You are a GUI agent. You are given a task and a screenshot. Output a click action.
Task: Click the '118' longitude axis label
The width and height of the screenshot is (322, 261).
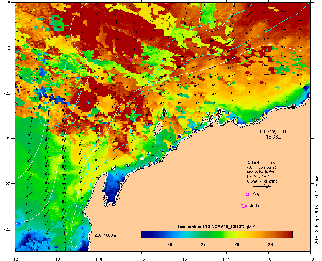(268, 259)
